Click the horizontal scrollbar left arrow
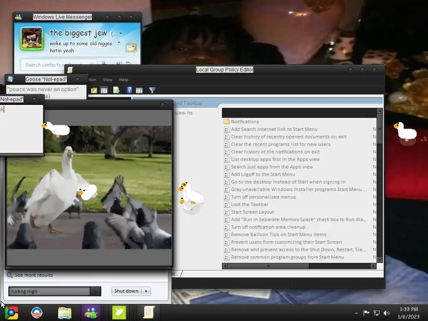 click(x=225, y=266)
